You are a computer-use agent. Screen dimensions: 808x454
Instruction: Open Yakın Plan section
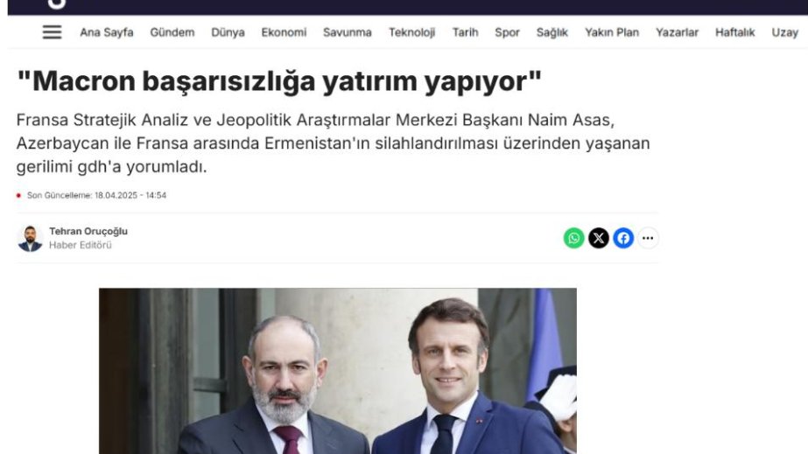pyautogui.click(x=612, y=32)
